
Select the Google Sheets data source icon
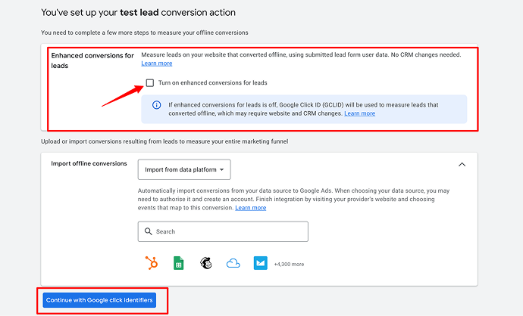[x=178, y=263]
